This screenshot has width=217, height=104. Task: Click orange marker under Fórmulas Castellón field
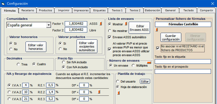157,29
